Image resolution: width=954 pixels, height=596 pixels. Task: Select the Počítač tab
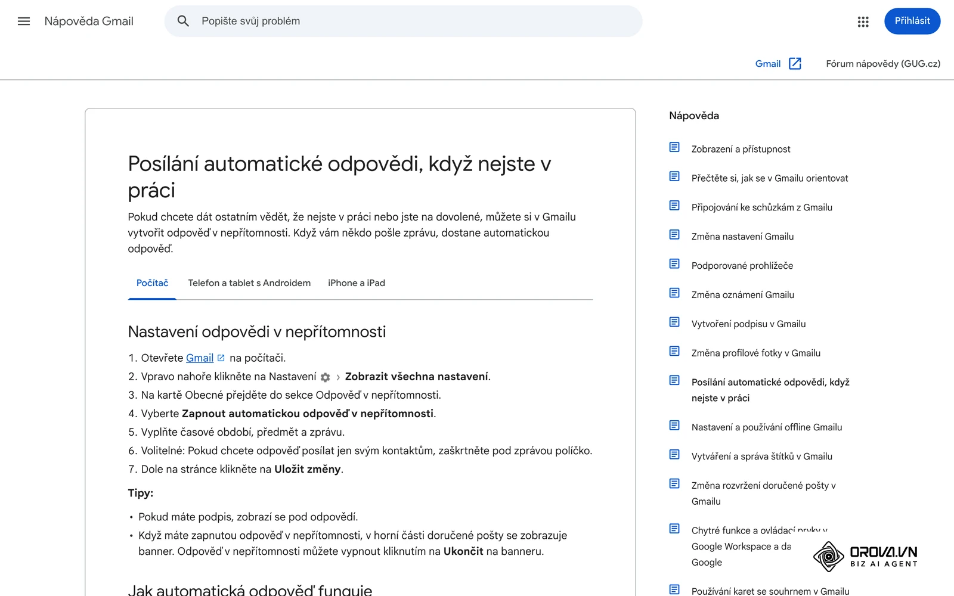pos(152,283)
